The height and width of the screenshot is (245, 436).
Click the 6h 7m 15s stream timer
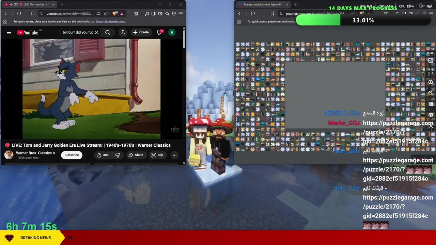32,226
